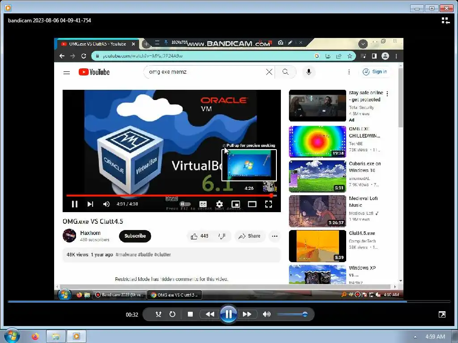Open the YouTube hamburger guide menu
This screenshot has height=343, width=458.
tap(67, 72)
